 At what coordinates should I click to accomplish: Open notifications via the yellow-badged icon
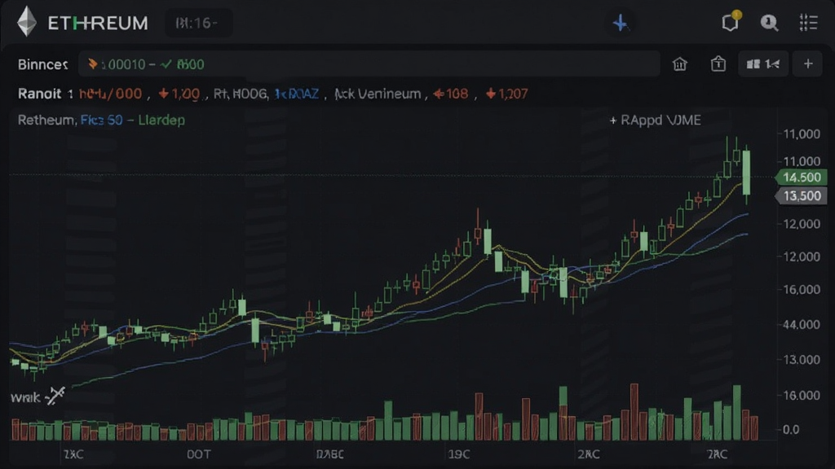(x=731, y=22)
